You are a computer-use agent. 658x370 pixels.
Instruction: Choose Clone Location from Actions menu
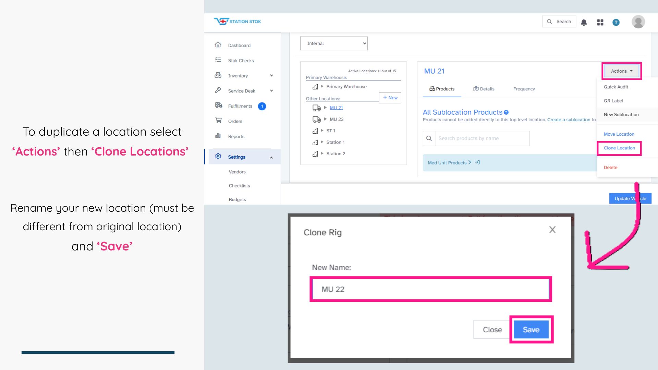[x=619, y=148]
